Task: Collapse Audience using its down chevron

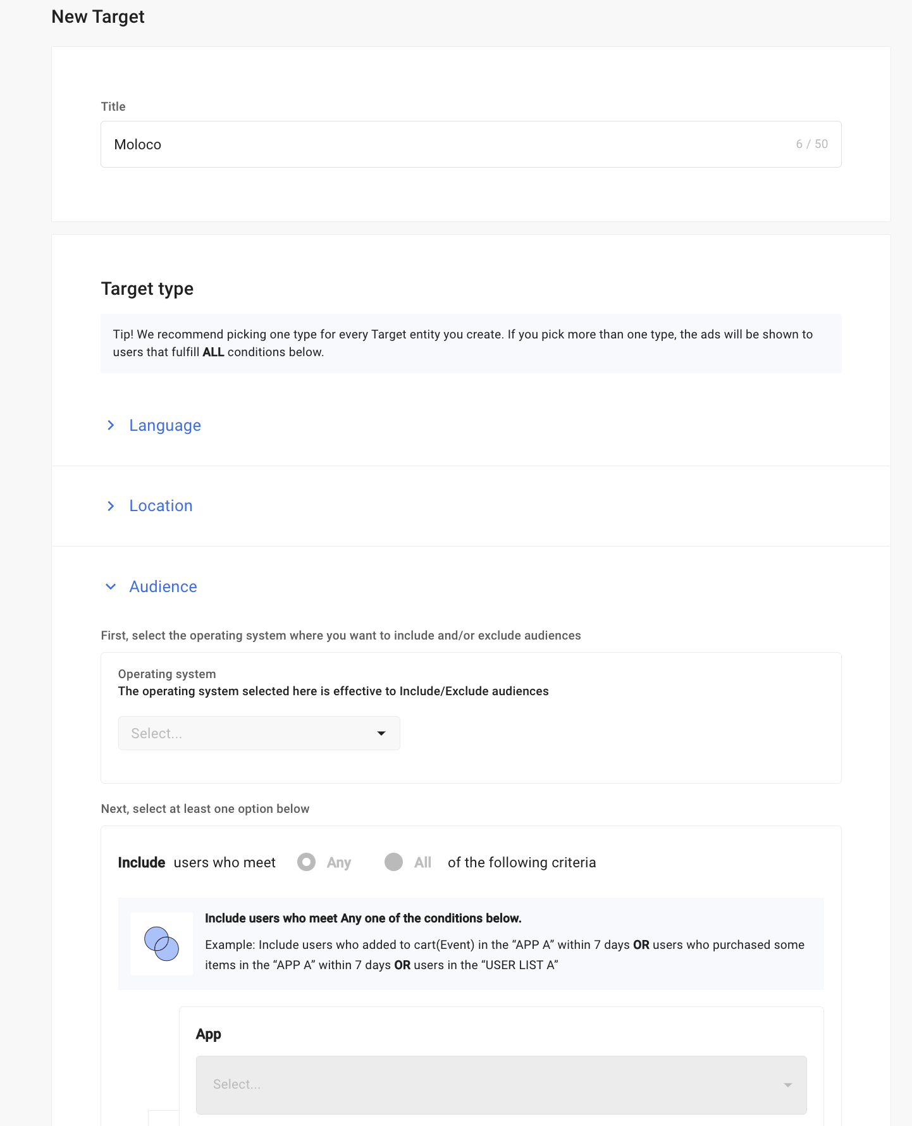Action: (x=111, y=587)
